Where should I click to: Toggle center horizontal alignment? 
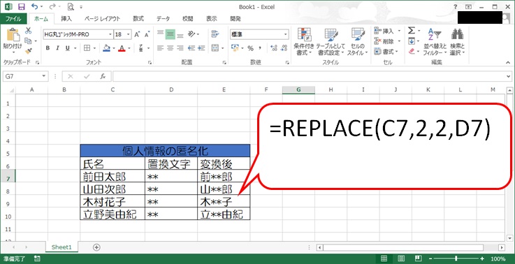[170, 48]
